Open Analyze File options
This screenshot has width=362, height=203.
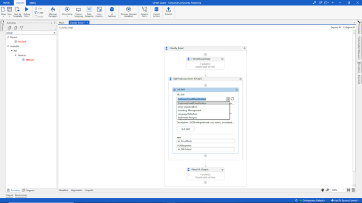point(145,12)
